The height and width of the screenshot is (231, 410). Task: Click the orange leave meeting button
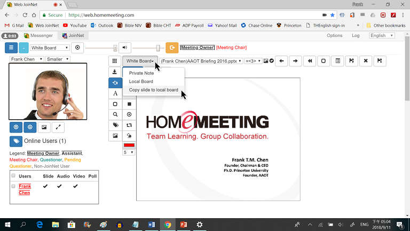[172, 48]
